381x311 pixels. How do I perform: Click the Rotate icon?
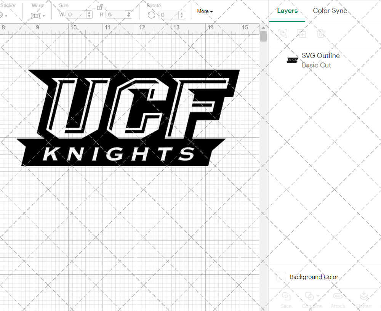pyautogui.click(x=151, y=15)
